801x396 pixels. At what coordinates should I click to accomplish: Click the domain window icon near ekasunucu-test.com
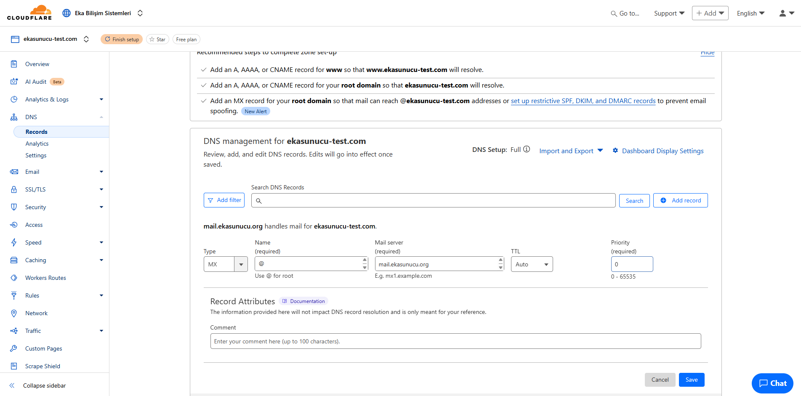15,39
